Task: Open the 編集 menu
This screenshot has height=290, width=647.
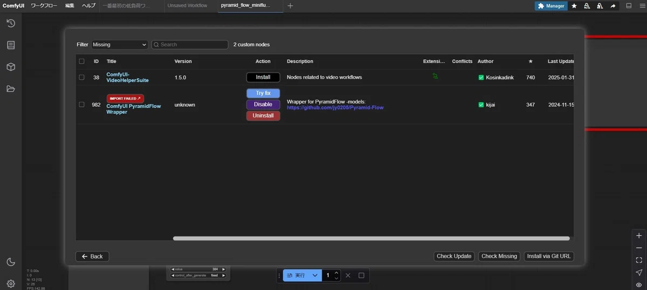Action: click(70, 6)
